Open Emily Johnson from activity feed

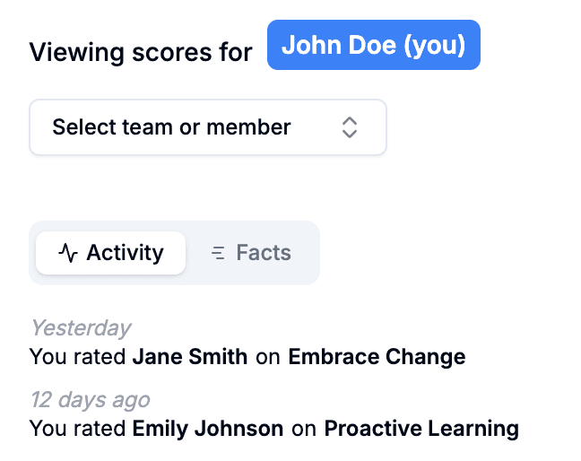pos(207,429)
